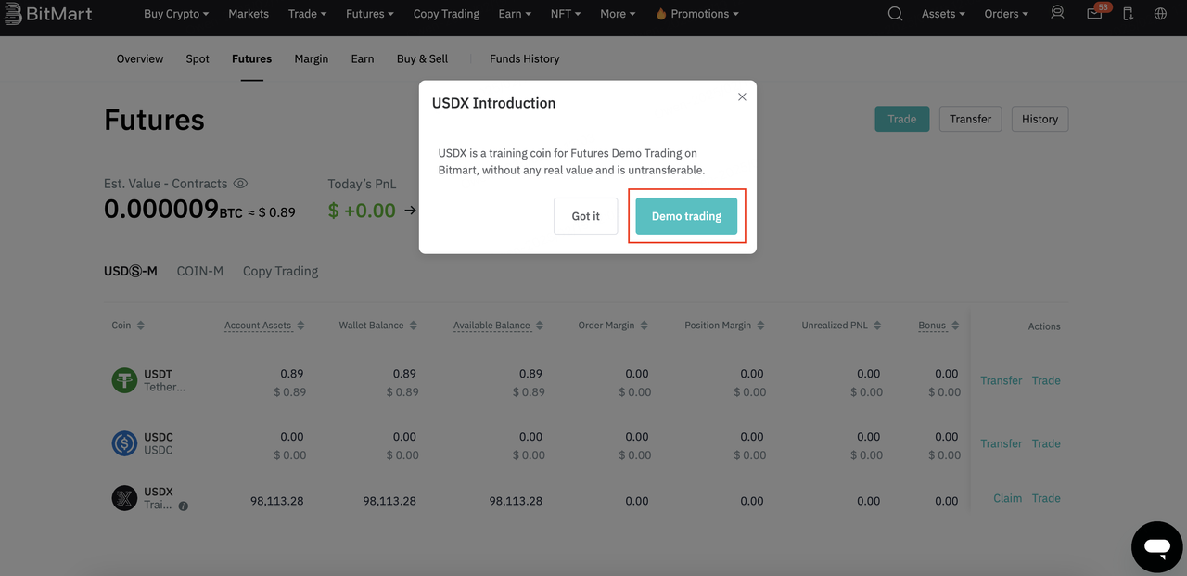Toggle estimated value visibility eye icon
This screenshot has height=576, width=1187.
[240, 184]
